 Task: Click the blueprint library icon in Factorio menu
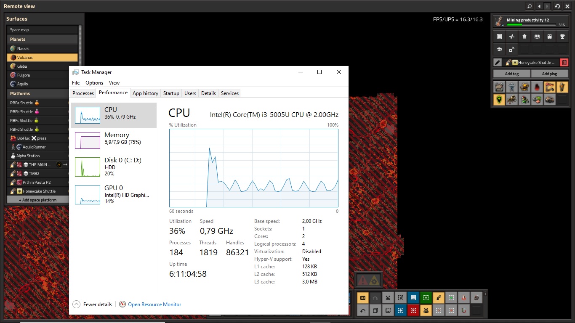click(x=499, y=37)
